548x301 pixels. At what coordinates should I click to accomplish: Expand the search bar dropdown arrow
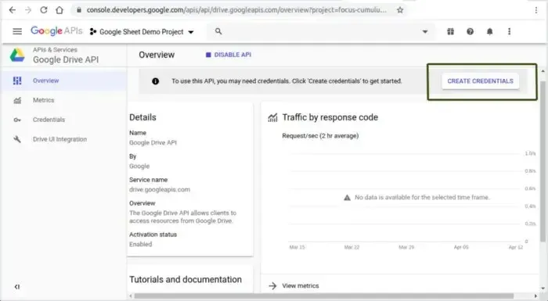[x=425, y=31]
